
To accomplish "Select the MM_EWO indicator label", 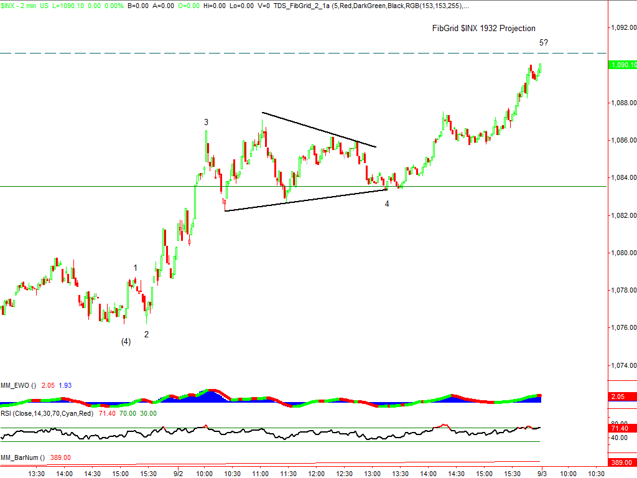I will click(19, 385).
